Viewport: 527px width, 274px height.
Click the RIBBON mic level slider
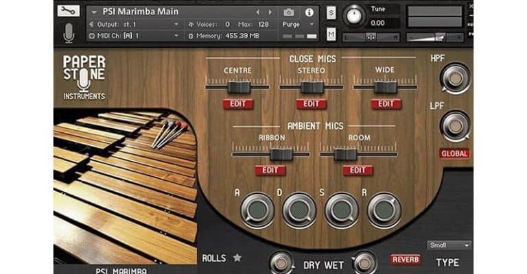(x=281, y=155)
